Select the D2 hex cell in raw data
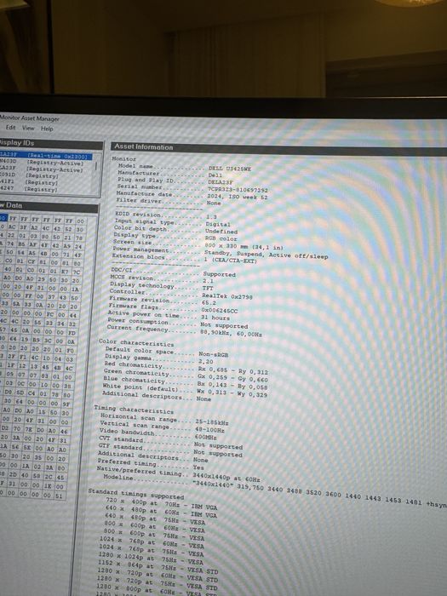The width and height of the screenshot is (447, 596). pos(5,429)
